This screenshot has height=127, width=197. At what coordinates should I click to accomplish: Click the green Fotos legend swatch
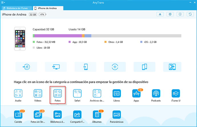tap(34, 42)
